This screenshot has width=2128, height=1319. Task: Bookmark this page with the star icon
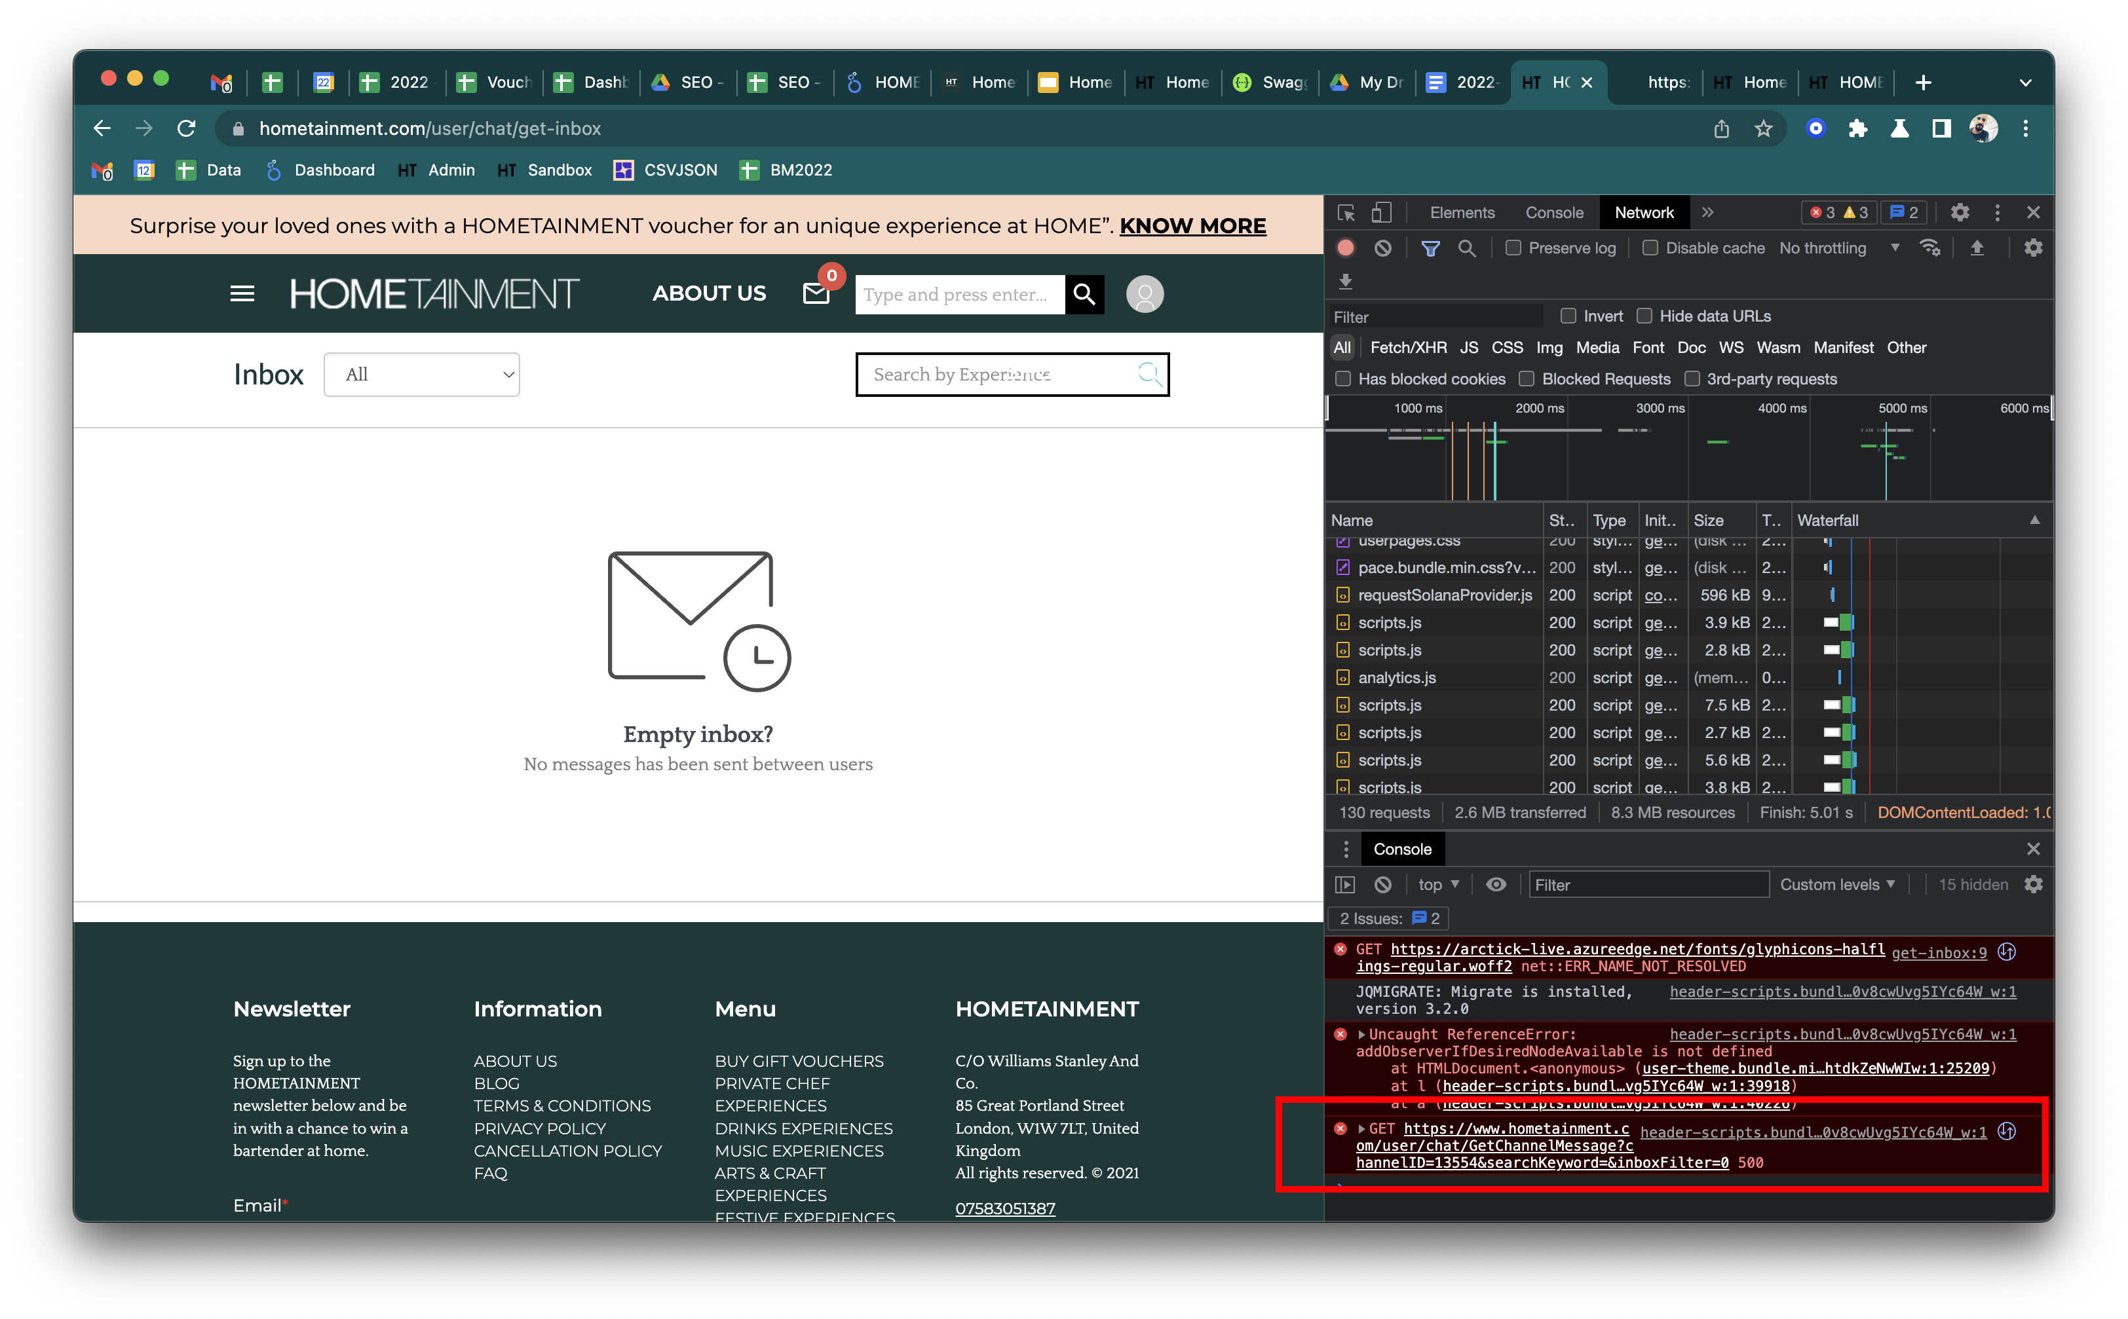pyautogui.click(x=1763, y=128)
